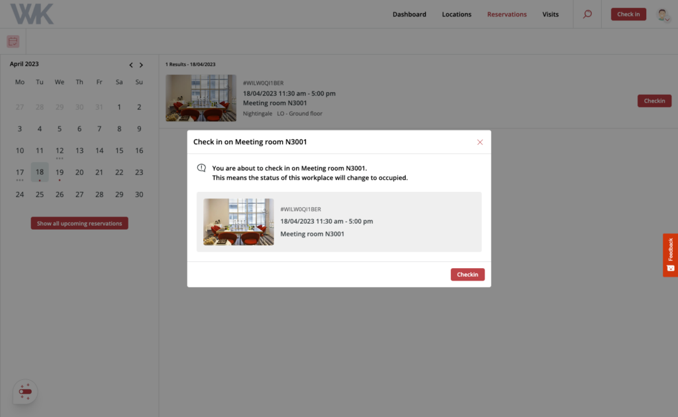This screenshot has height=417, width=678.
Task: Close the check-in dialog with the X
Action: (480, 142)
